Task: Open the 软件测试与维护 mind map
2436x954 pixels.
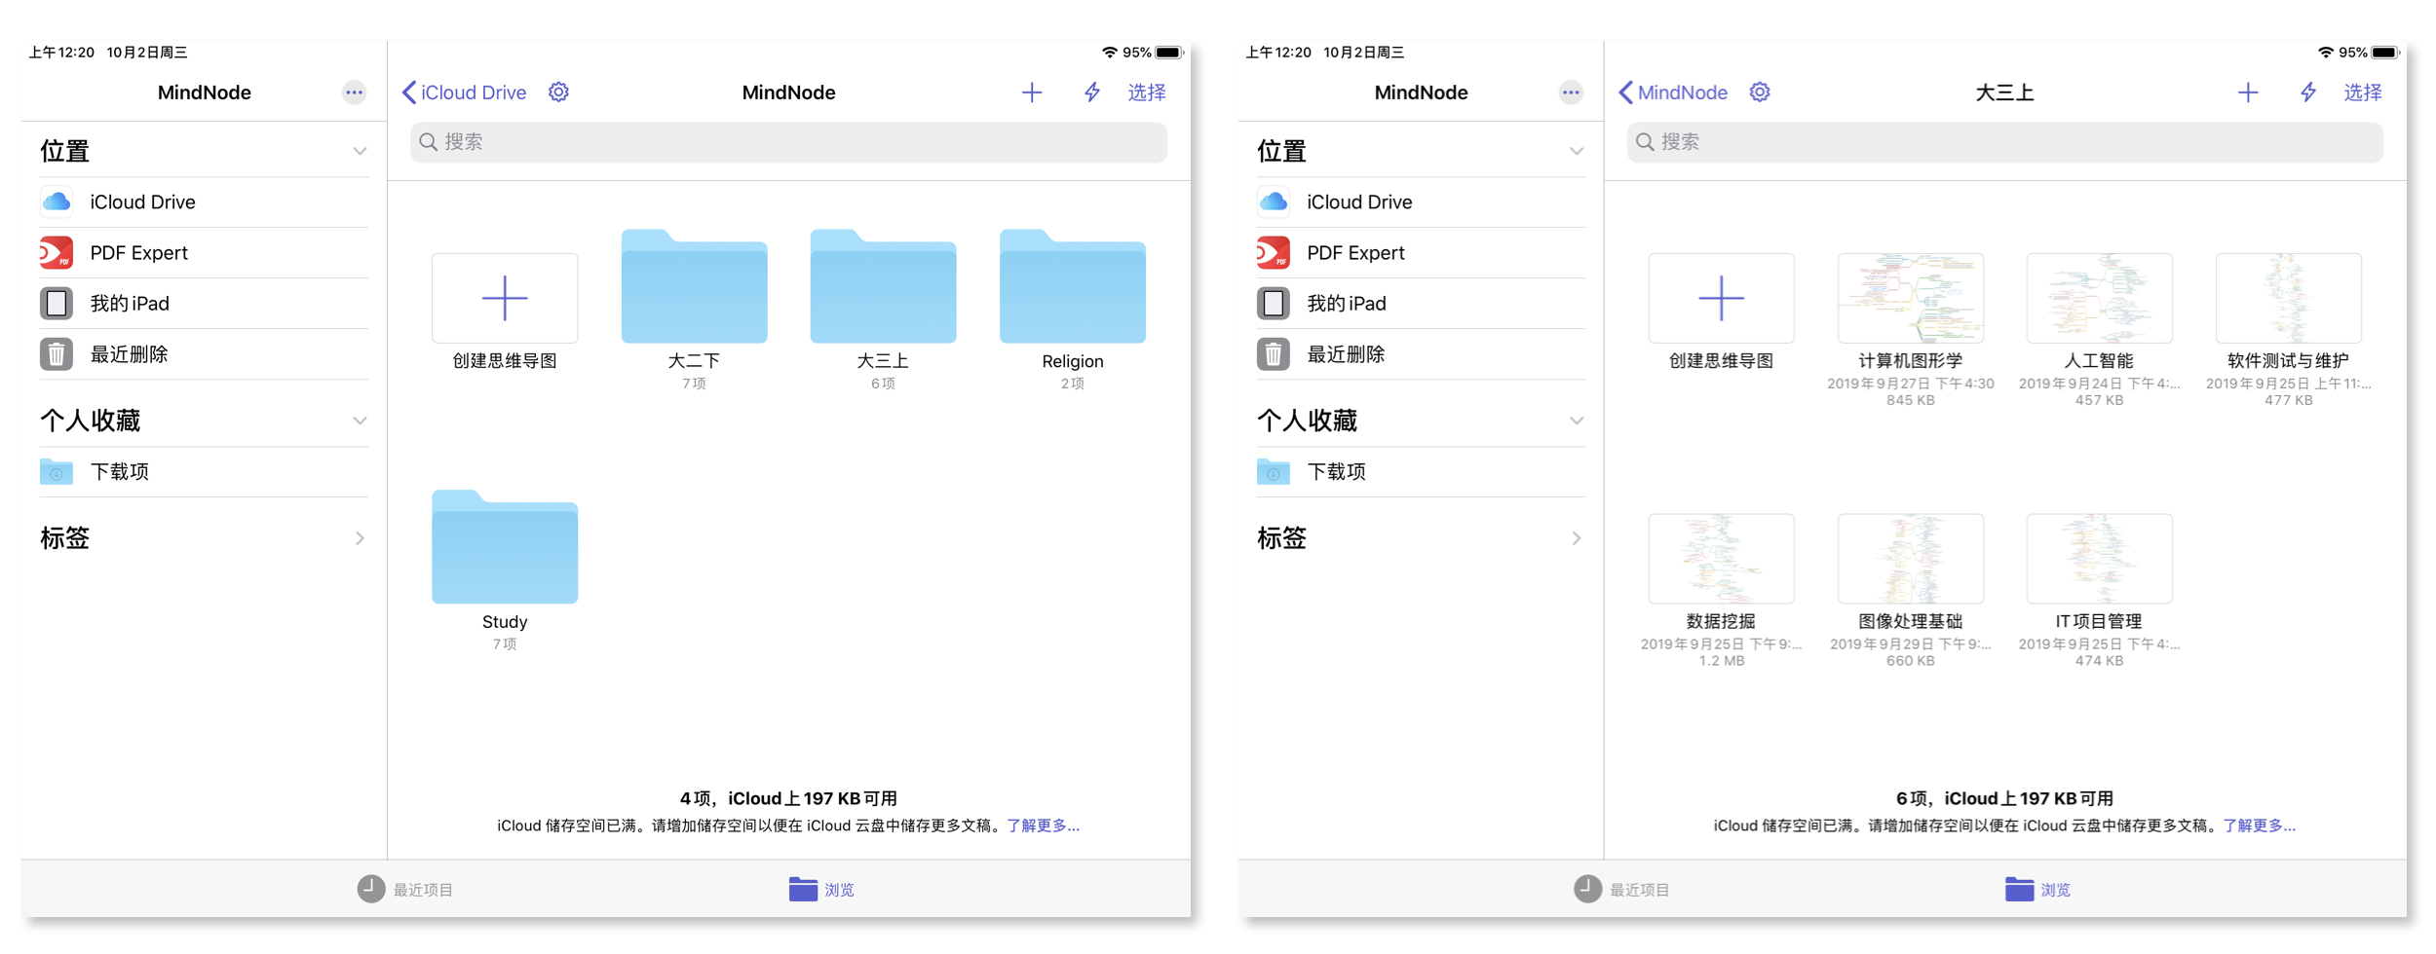Action: tap(2288, 298)
